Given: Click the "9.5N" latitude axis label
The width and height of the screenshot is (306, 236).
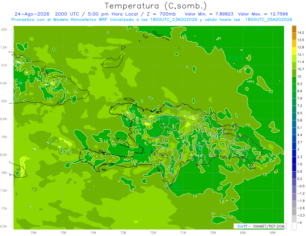Looking at the screenshot, I should pos(4,119).
